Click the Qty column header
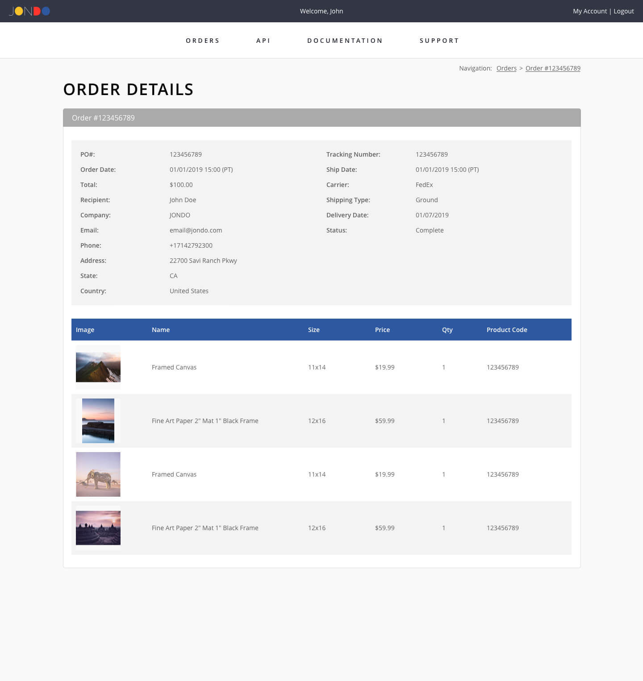The width and height of the screenshot is (643, 681). click(x=447, y=330)
